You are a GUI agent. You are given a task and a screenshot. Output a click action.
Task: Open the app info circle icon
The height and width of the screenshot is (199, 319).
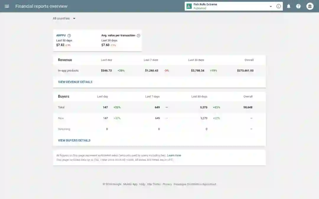click(279, 6)
